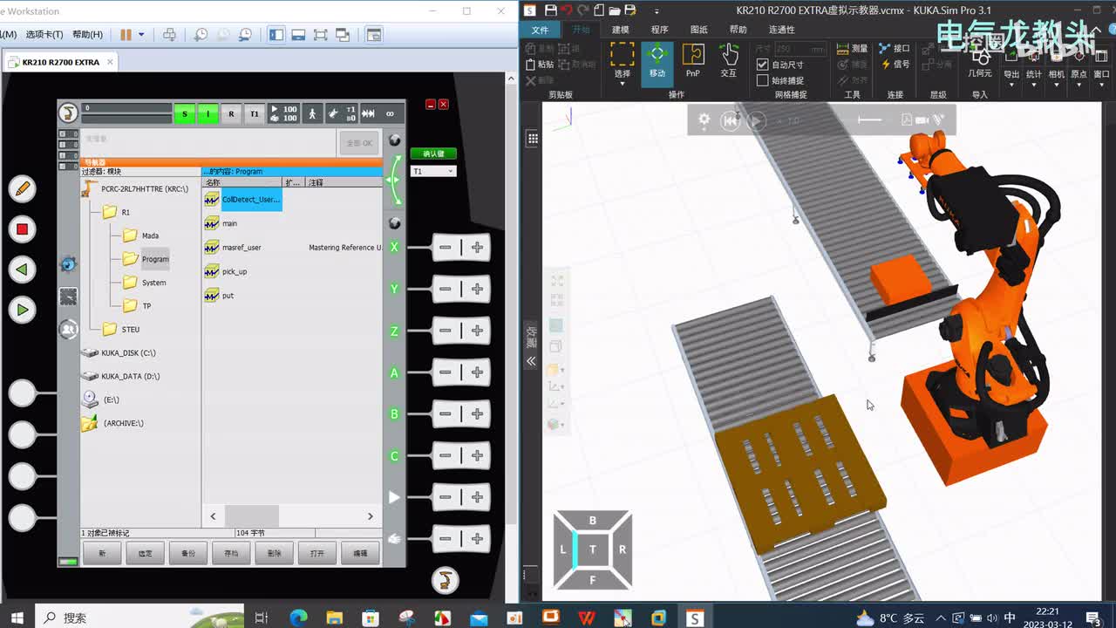Open the program override 100 indicator

tap(283, 113)
